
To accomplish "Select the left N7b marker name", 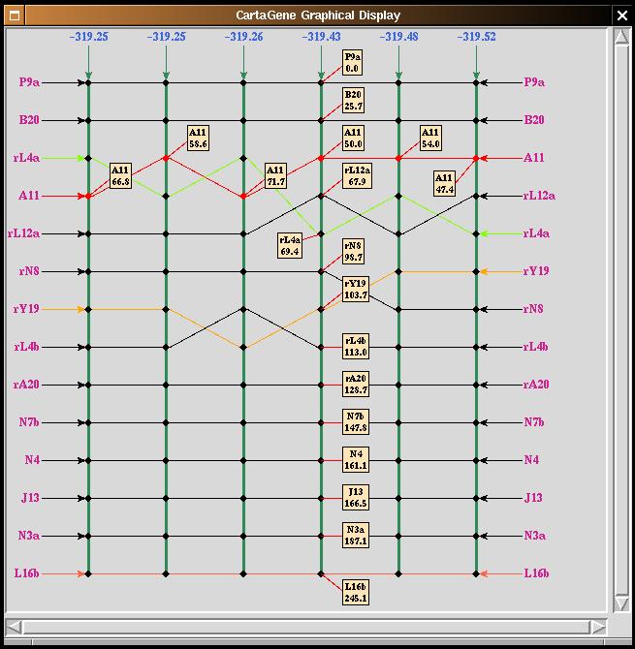I will (x=29, y=421).
